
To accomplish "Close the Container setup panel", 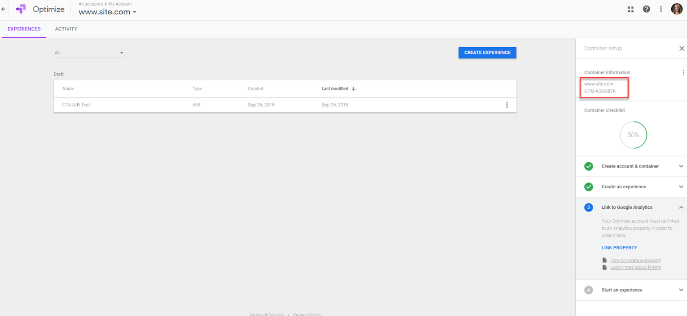I will pos(681,48).
